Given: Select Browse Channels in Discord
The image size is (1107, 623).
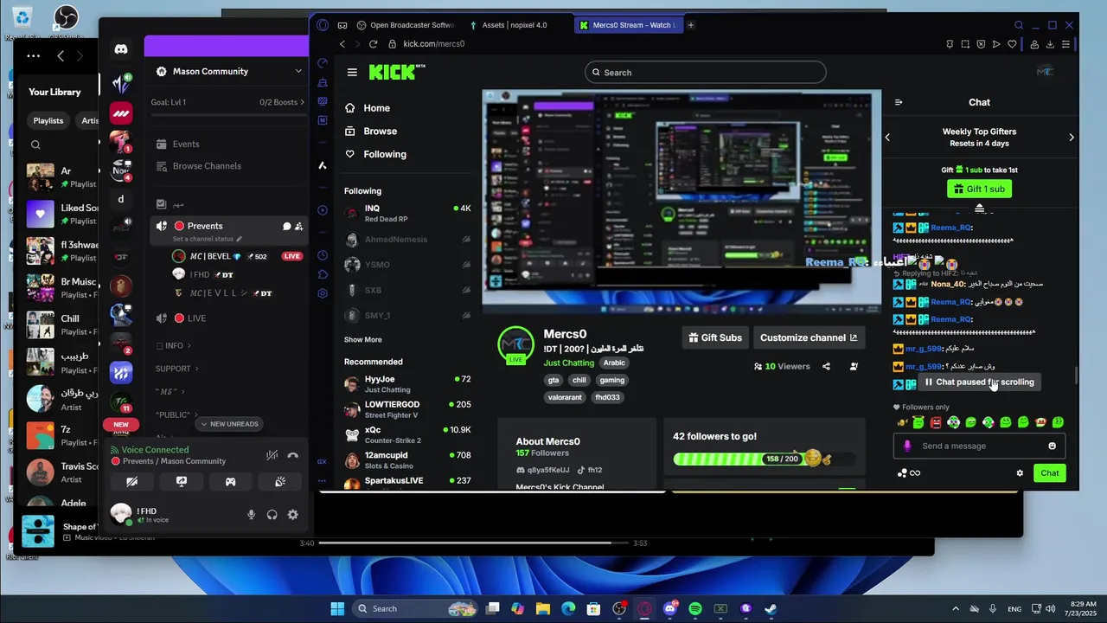Looking at the screenshot, I should click(x=206, y=166).
